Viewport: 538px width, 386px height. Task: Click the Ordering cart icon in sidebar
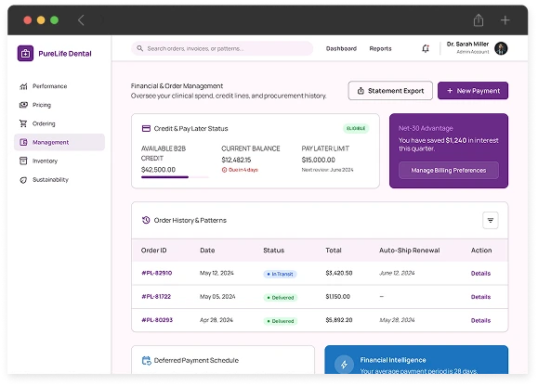coord(23,123)
